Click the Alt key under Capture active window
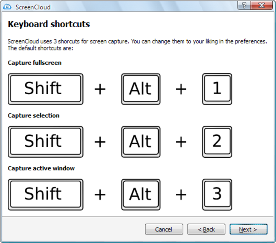The image size is (276, 243). click(x=141, y=195)
